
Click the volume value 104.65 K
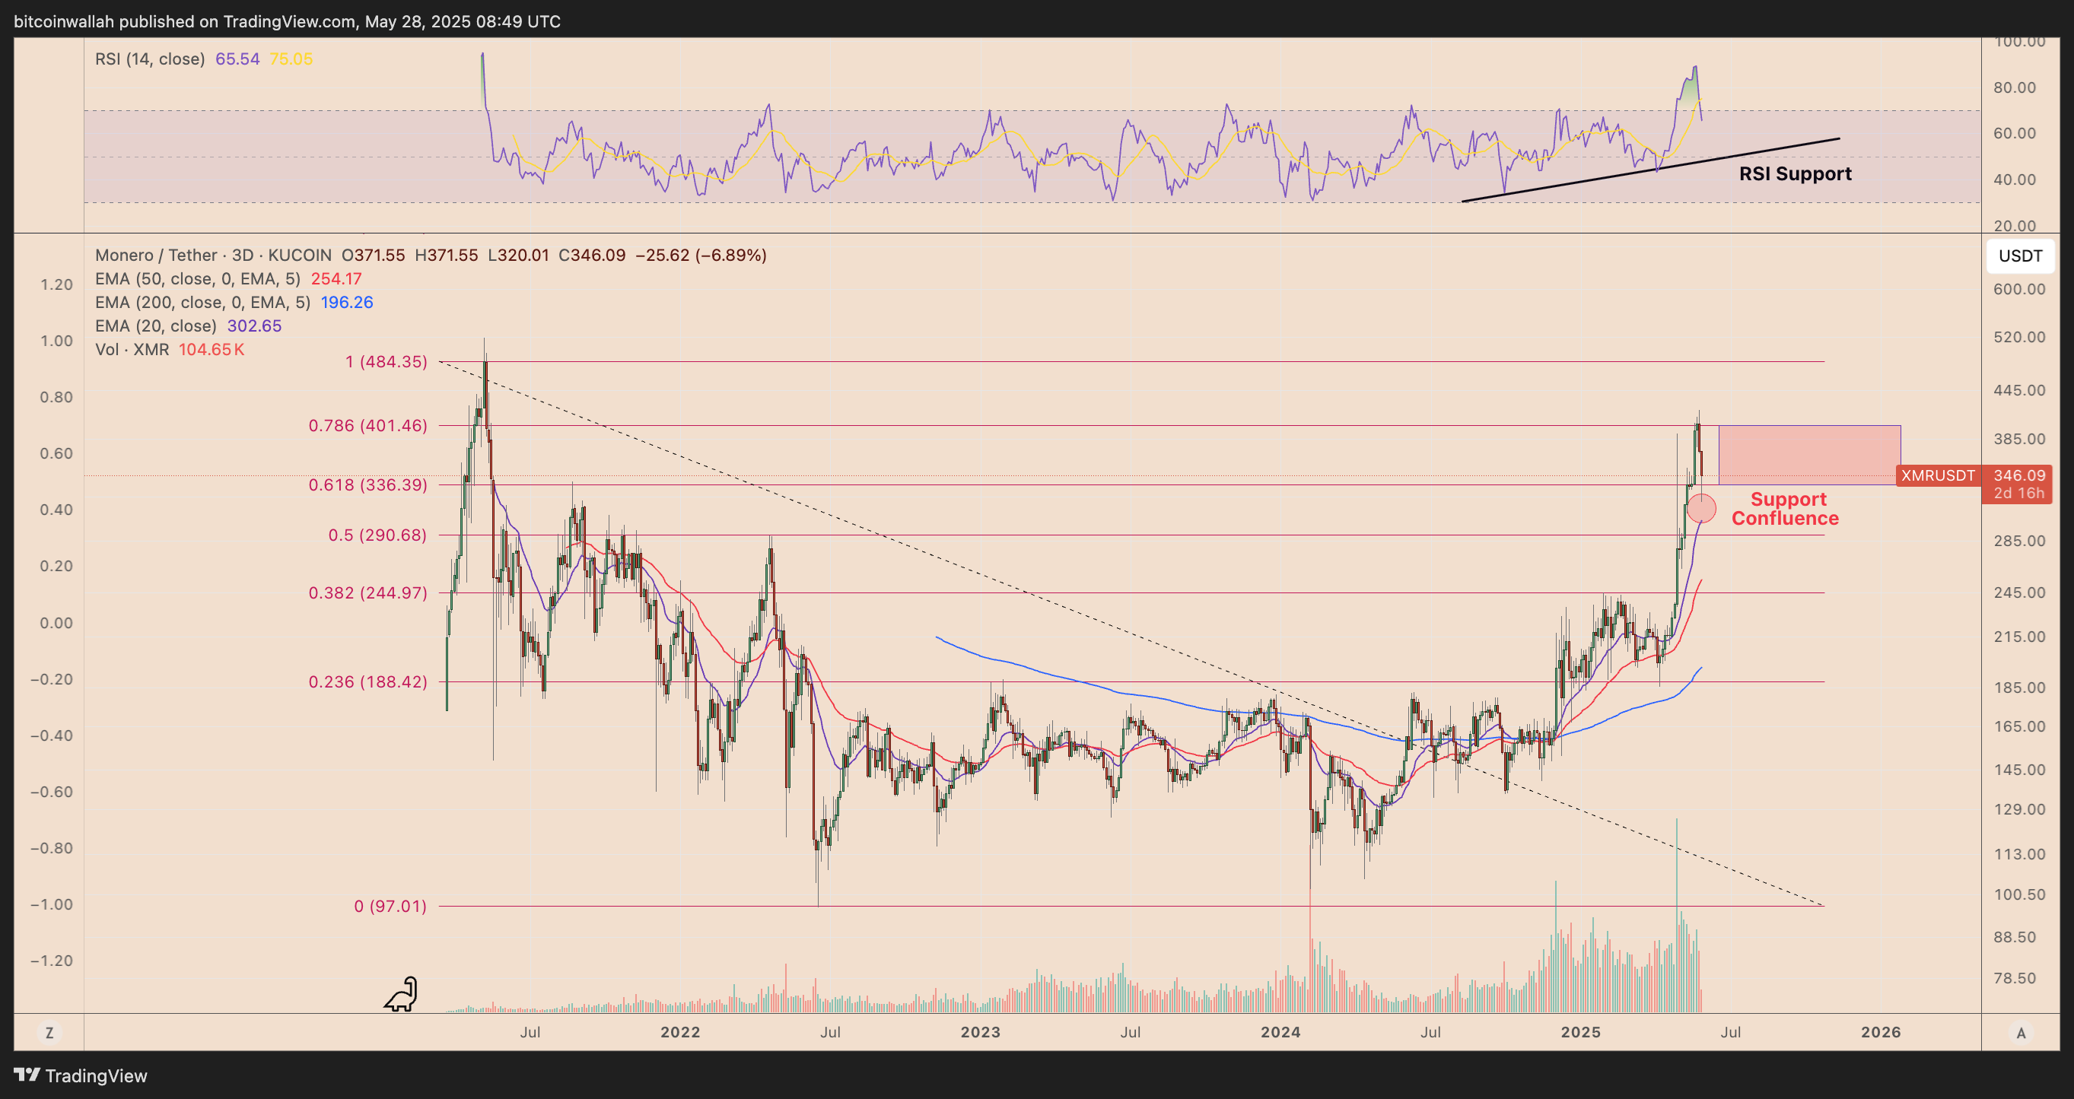point(211,349)
